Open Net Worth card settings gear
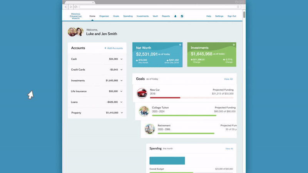This screenshot has width=308, height=173. pos(180,45)
